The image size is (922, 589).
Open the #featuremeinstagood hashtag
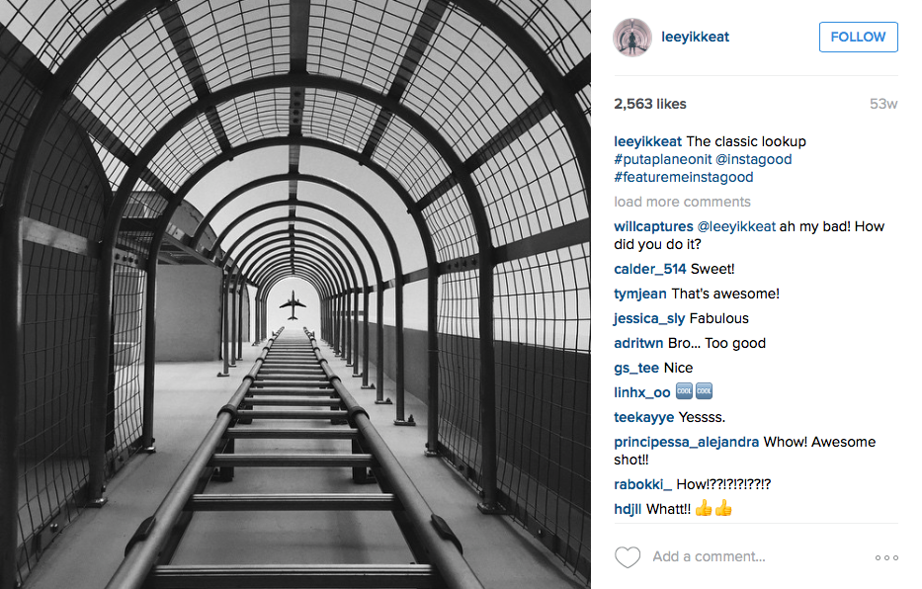[x=683, y=177]
